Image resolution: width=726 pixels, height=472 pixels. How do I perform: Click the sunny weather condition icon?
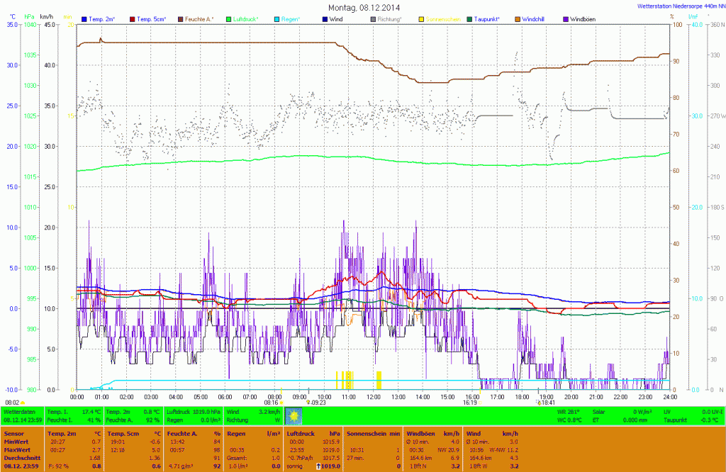(x=294, y=415)
